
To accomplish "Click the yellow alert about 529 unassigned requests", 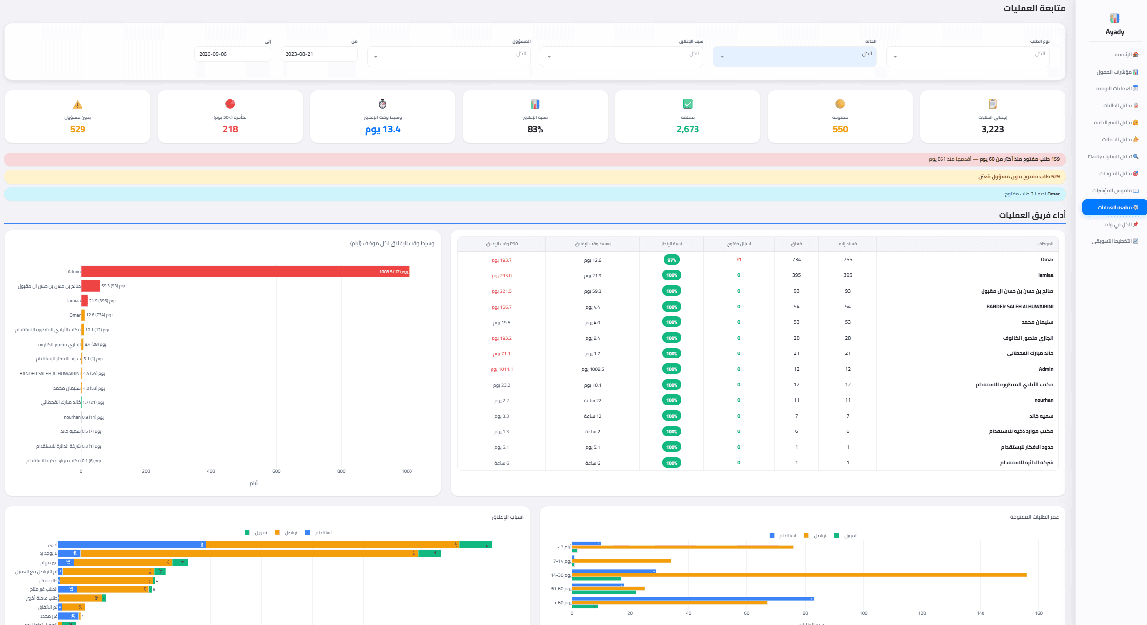I will tap(535, 177).
